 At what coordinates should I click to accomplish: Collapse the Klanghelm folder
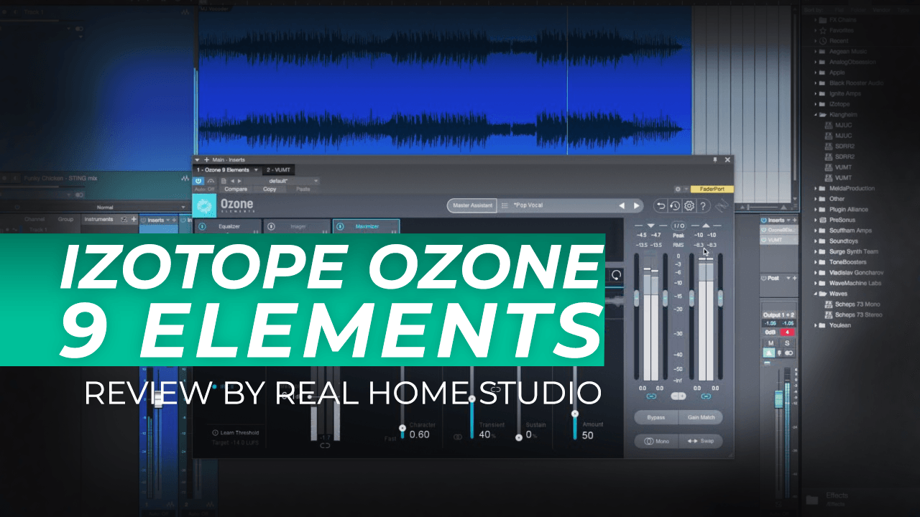pyautogui.click(x=817, y=114)
